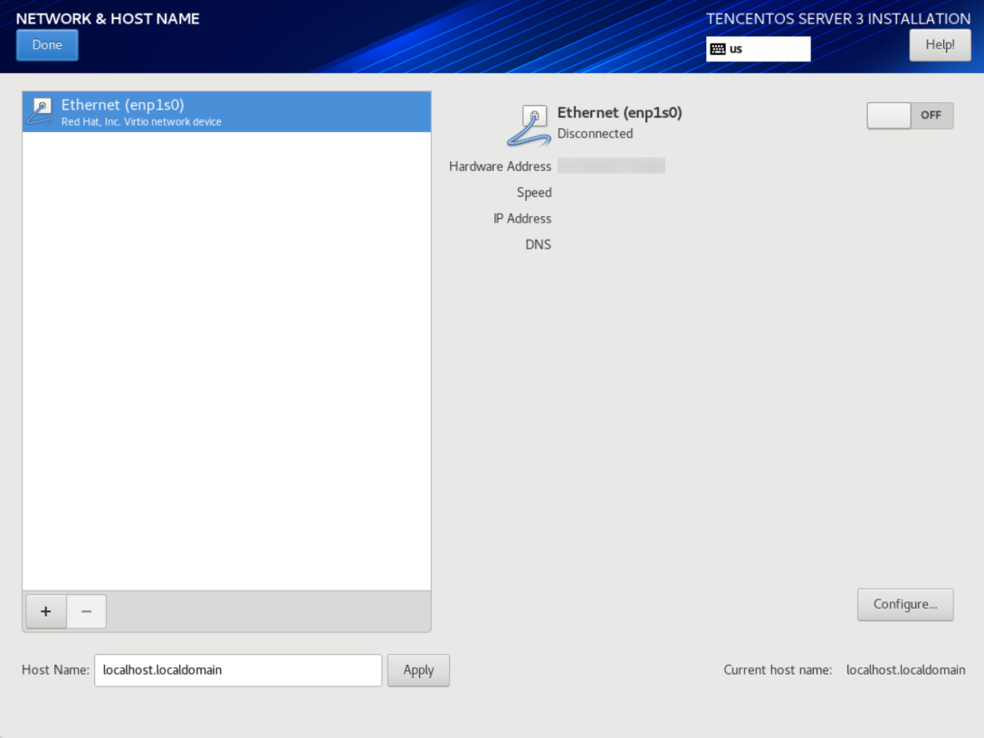Add a new network device with plus

(x=46, y=611)
